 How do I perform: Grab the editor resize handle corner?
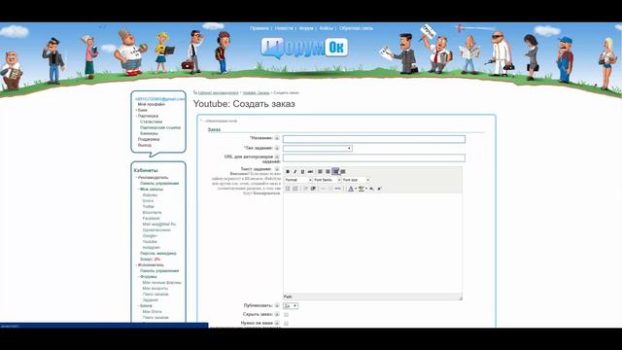click(460, 297)
